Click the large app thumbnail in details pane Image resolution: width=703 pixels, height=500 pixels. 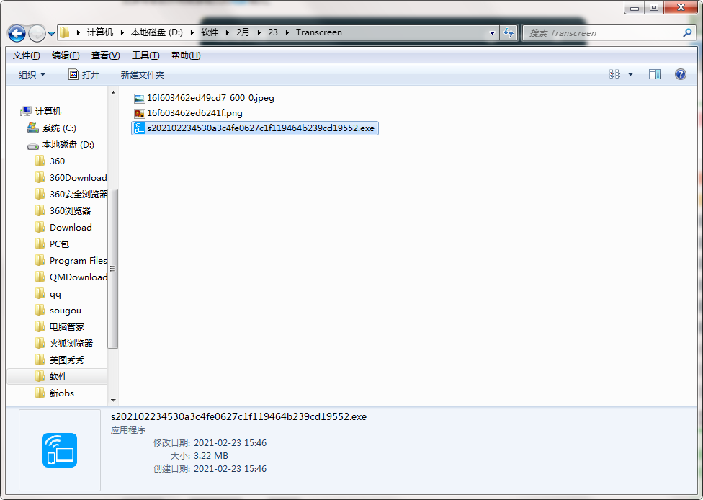tap(60, 450)
